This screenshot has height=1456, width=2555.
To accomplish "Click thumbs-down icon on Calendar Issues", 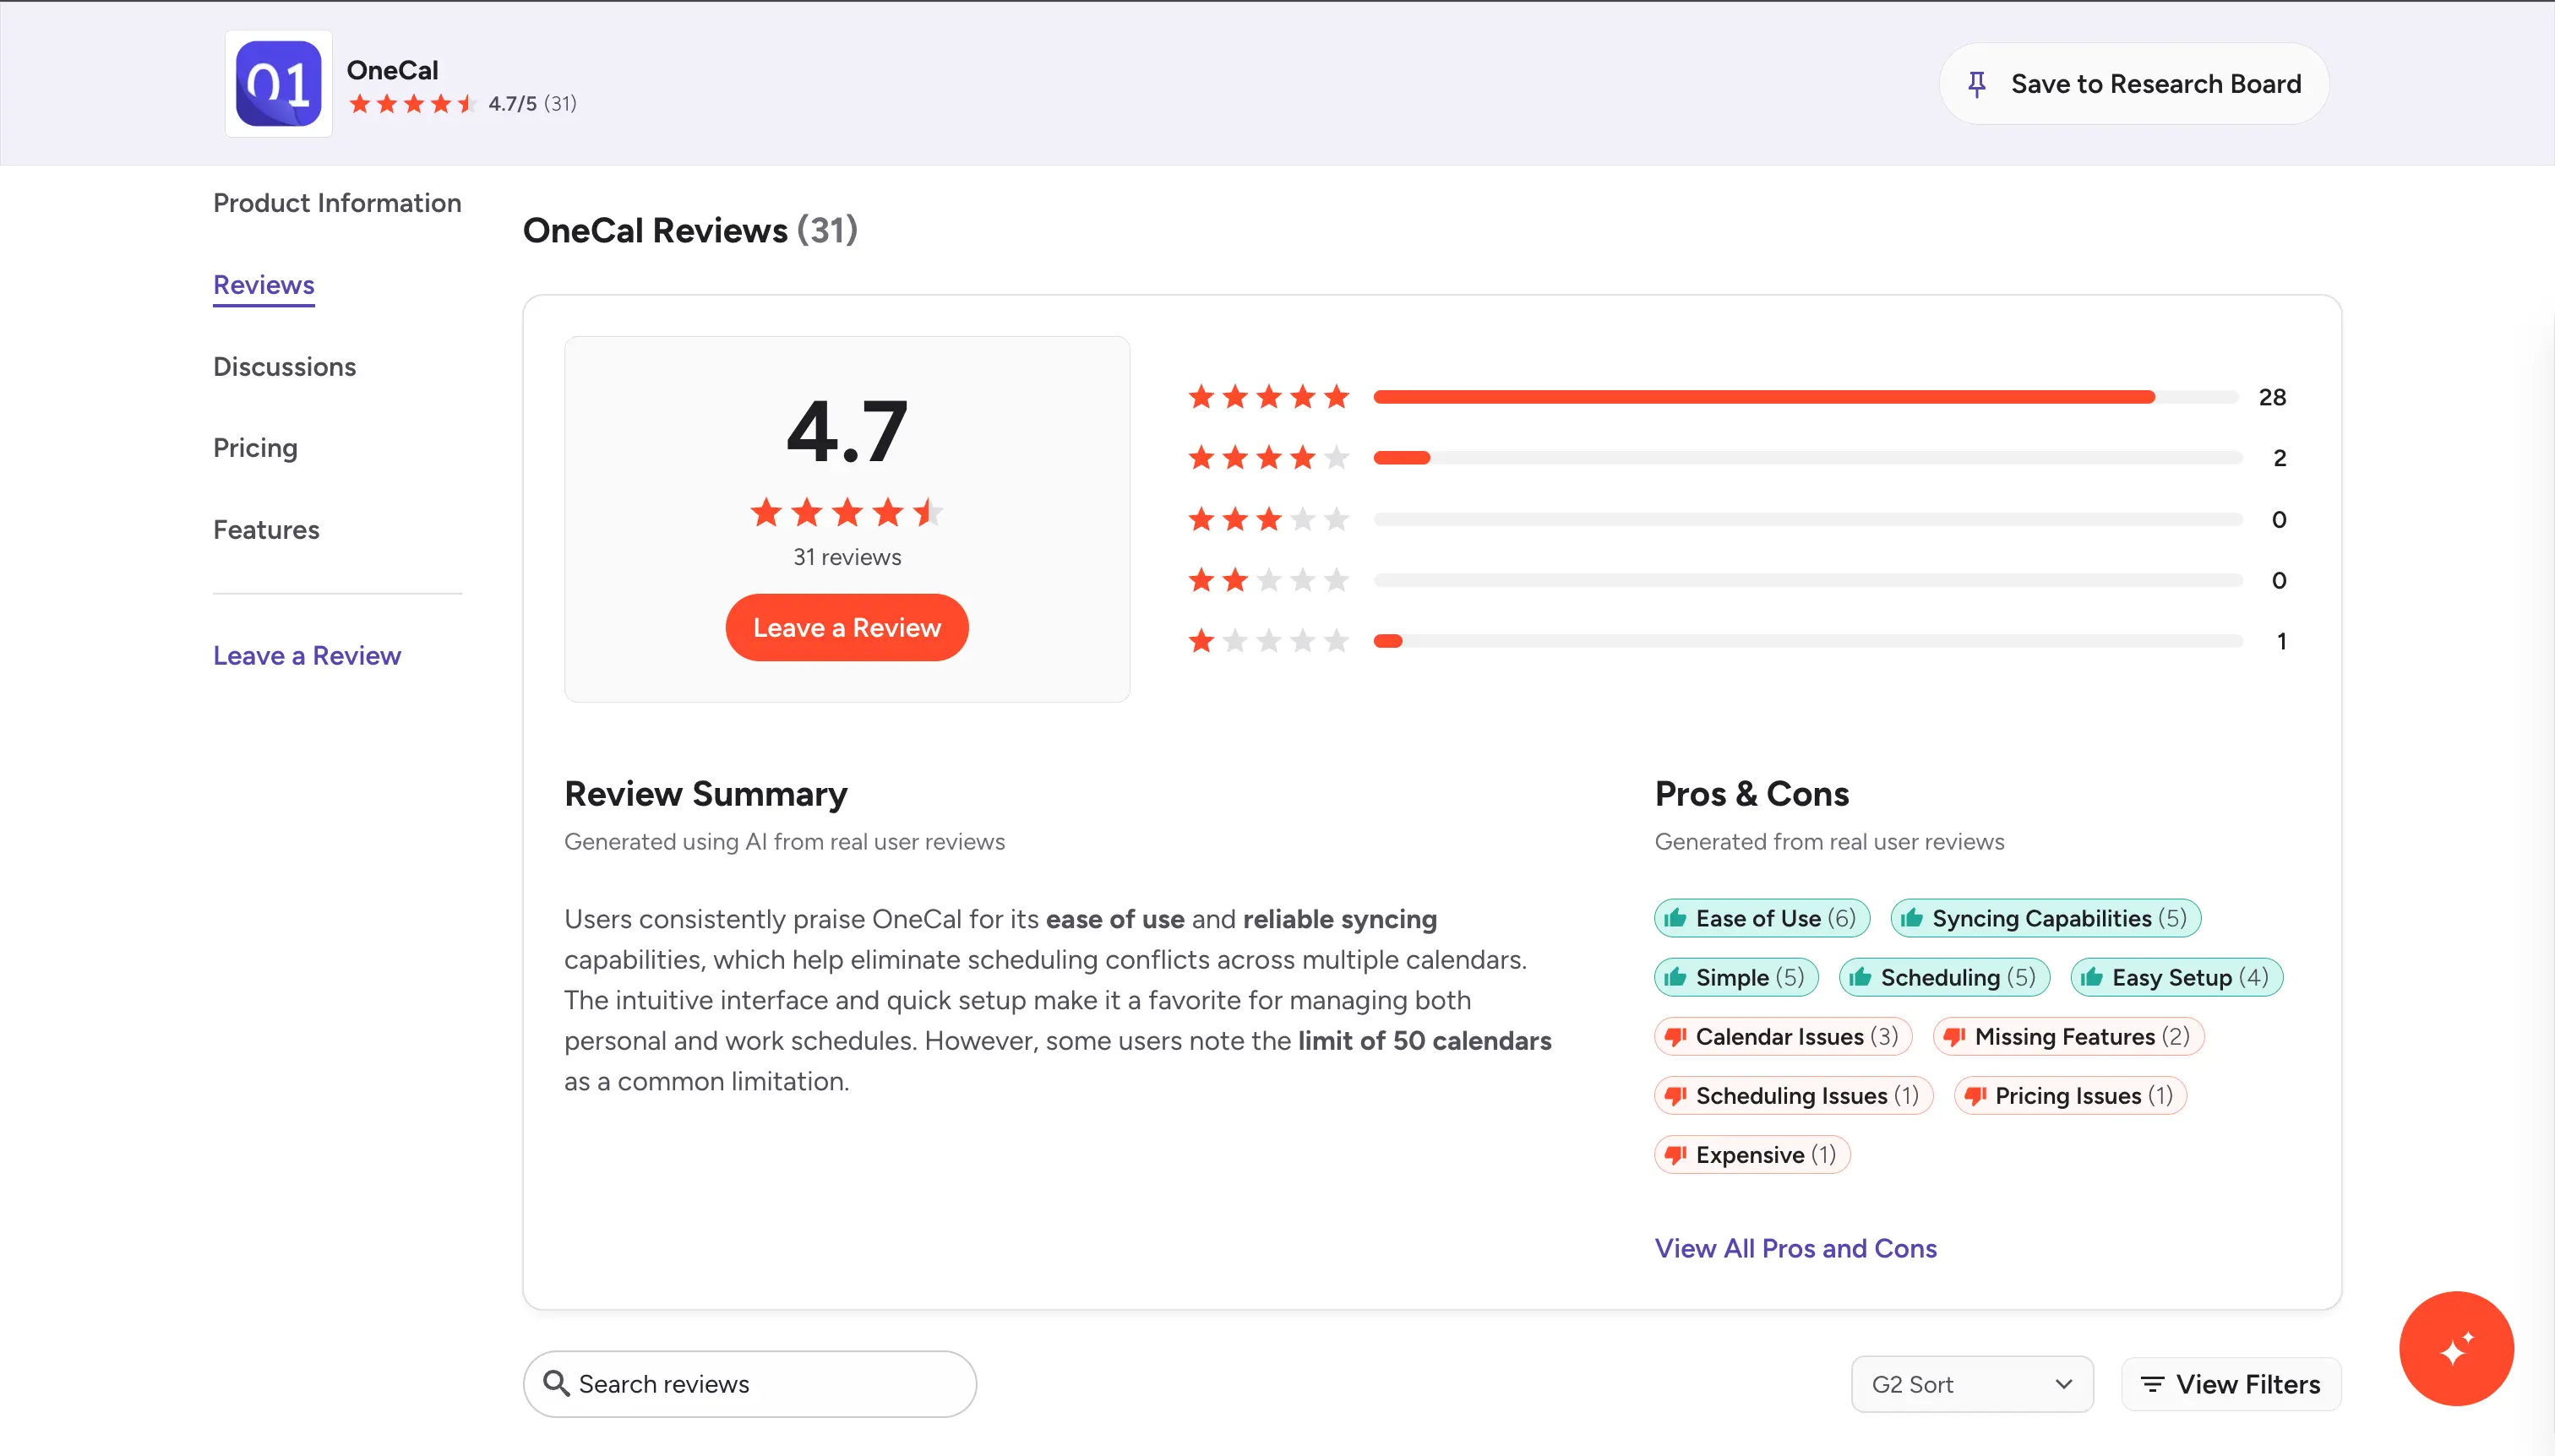I will pyautogui.click(x=1675, y=1038).
